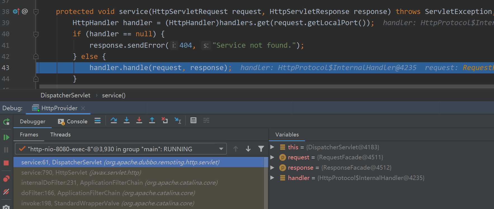This screenshot has height=209, width=494.
Task: Open the Frames tab
Action: pos(29,134)
